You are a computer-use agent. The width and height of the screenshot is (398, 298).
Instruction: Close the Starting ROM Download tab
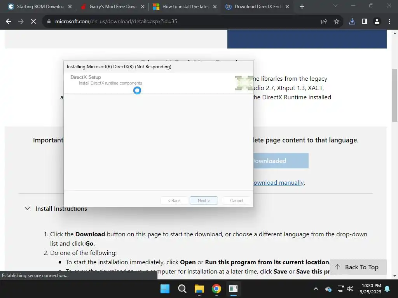coord(70,7)
